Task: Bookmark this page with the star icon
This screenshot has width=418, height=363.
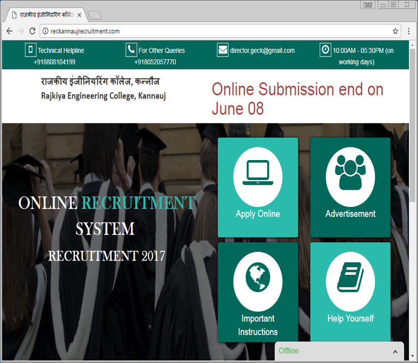Action: [396, 31]
